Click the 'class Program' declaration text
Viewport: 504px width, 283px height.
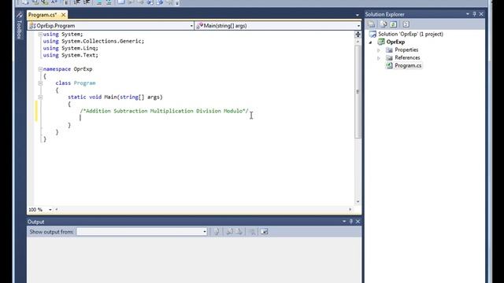[x=76, y=83]
